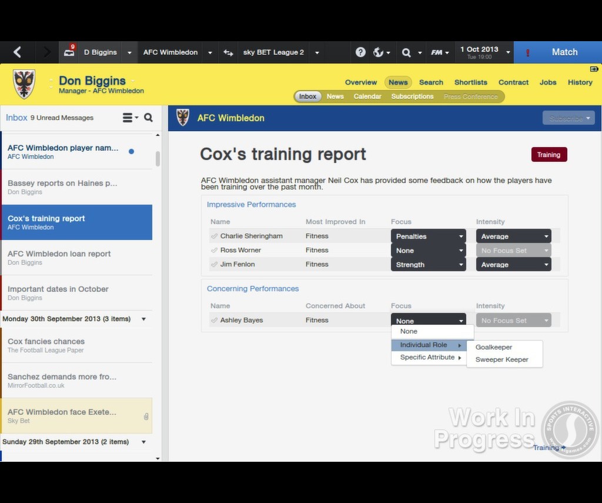
Task: Click the magnifier search icon in top bar
Action: click(406, 52)
